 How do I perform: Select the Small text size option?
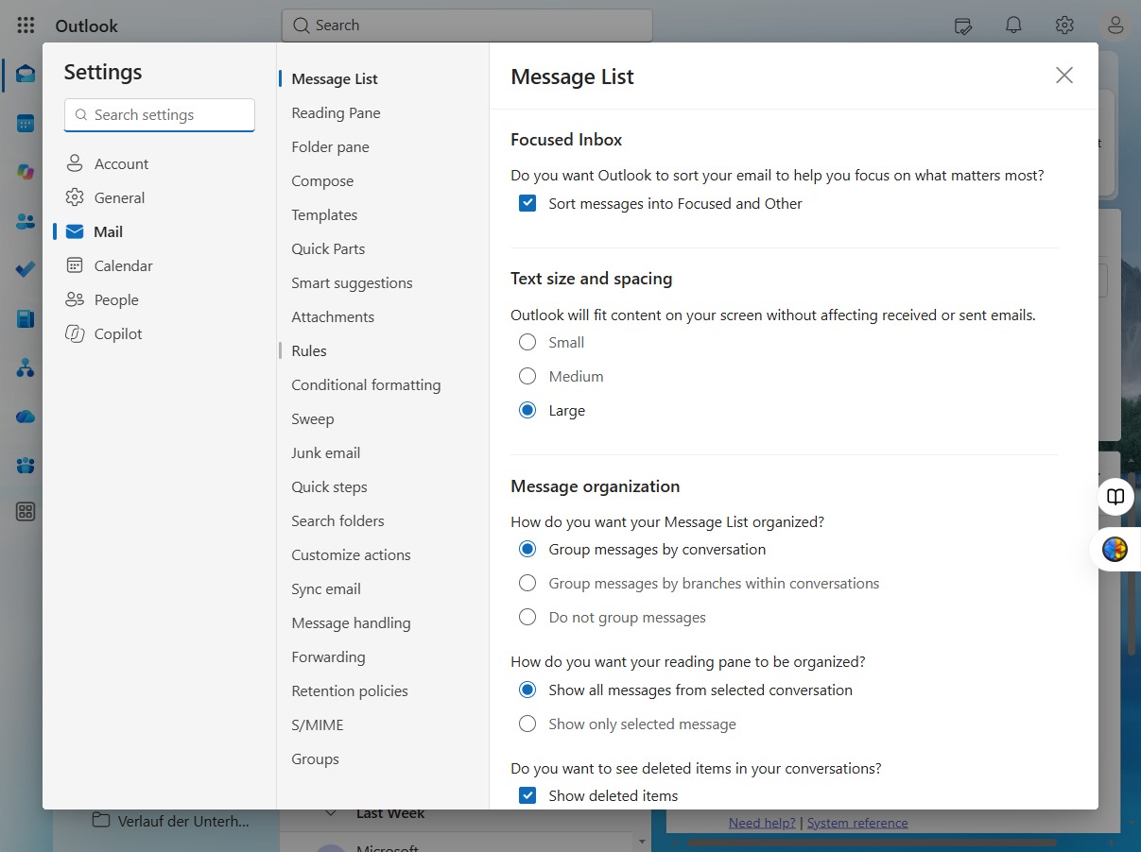(527, 342)
